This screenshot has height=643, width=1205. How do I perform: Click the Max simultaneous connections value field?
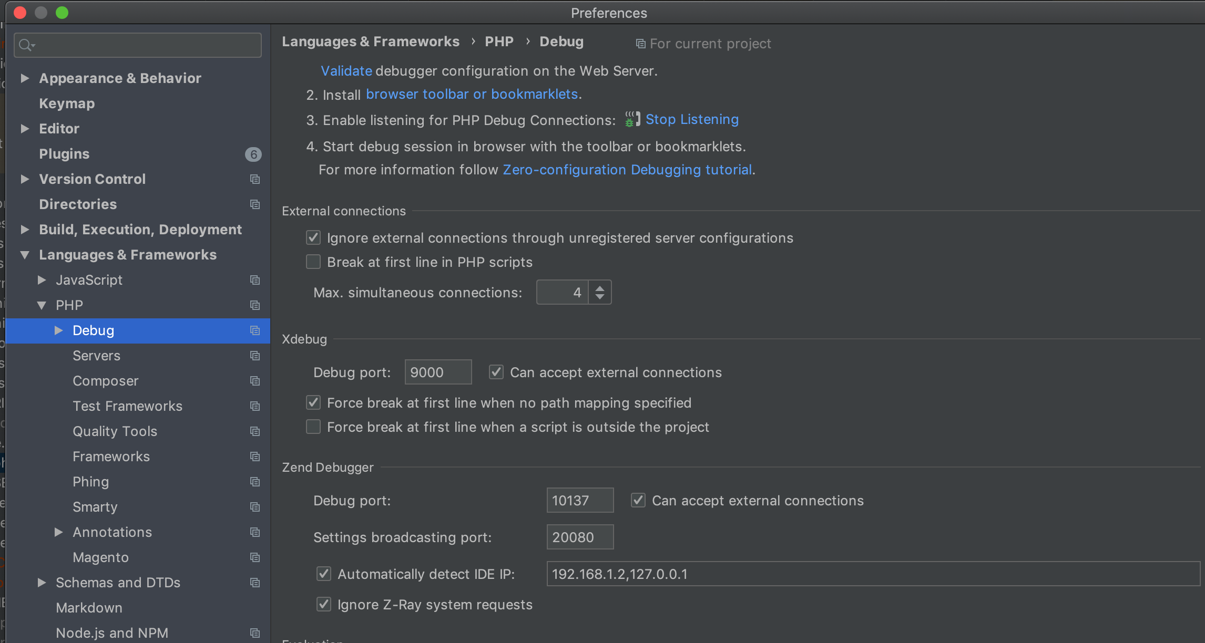(562, 292)
